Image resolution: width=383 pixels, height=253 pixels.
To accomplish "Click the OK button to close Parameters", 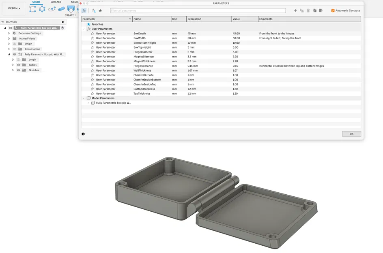I will 351,134.
